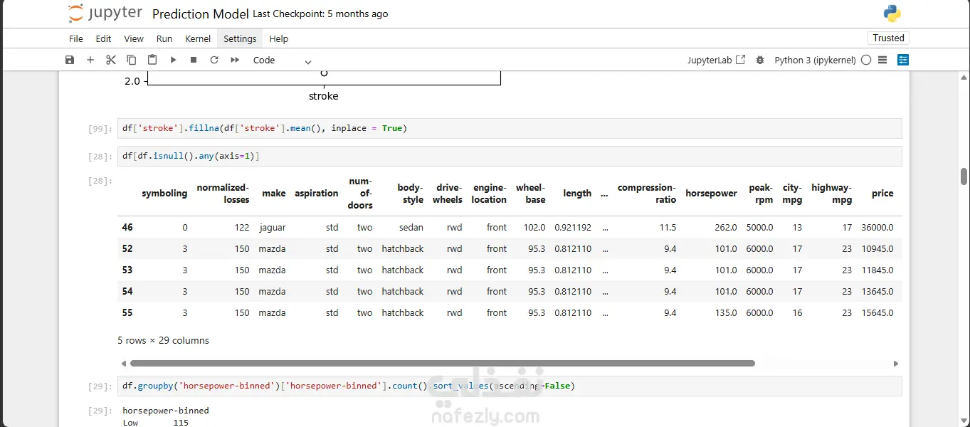Click the Trusted notebook button

click(x=888, y=38)
